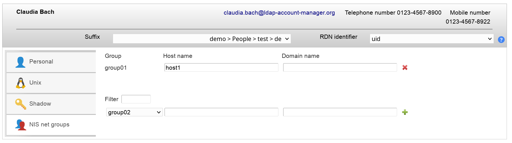Click the blue help icon beside RDN identifier
This screenshot has height=143, width=512.
click(x=501, y=40)
